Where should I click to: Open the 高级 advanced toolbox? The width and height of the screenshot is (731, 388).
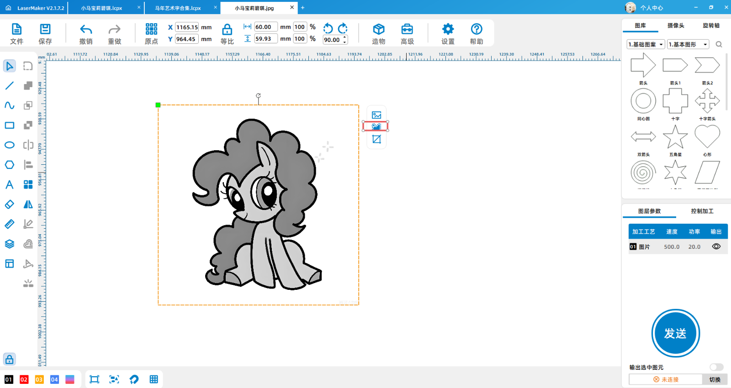407,30
